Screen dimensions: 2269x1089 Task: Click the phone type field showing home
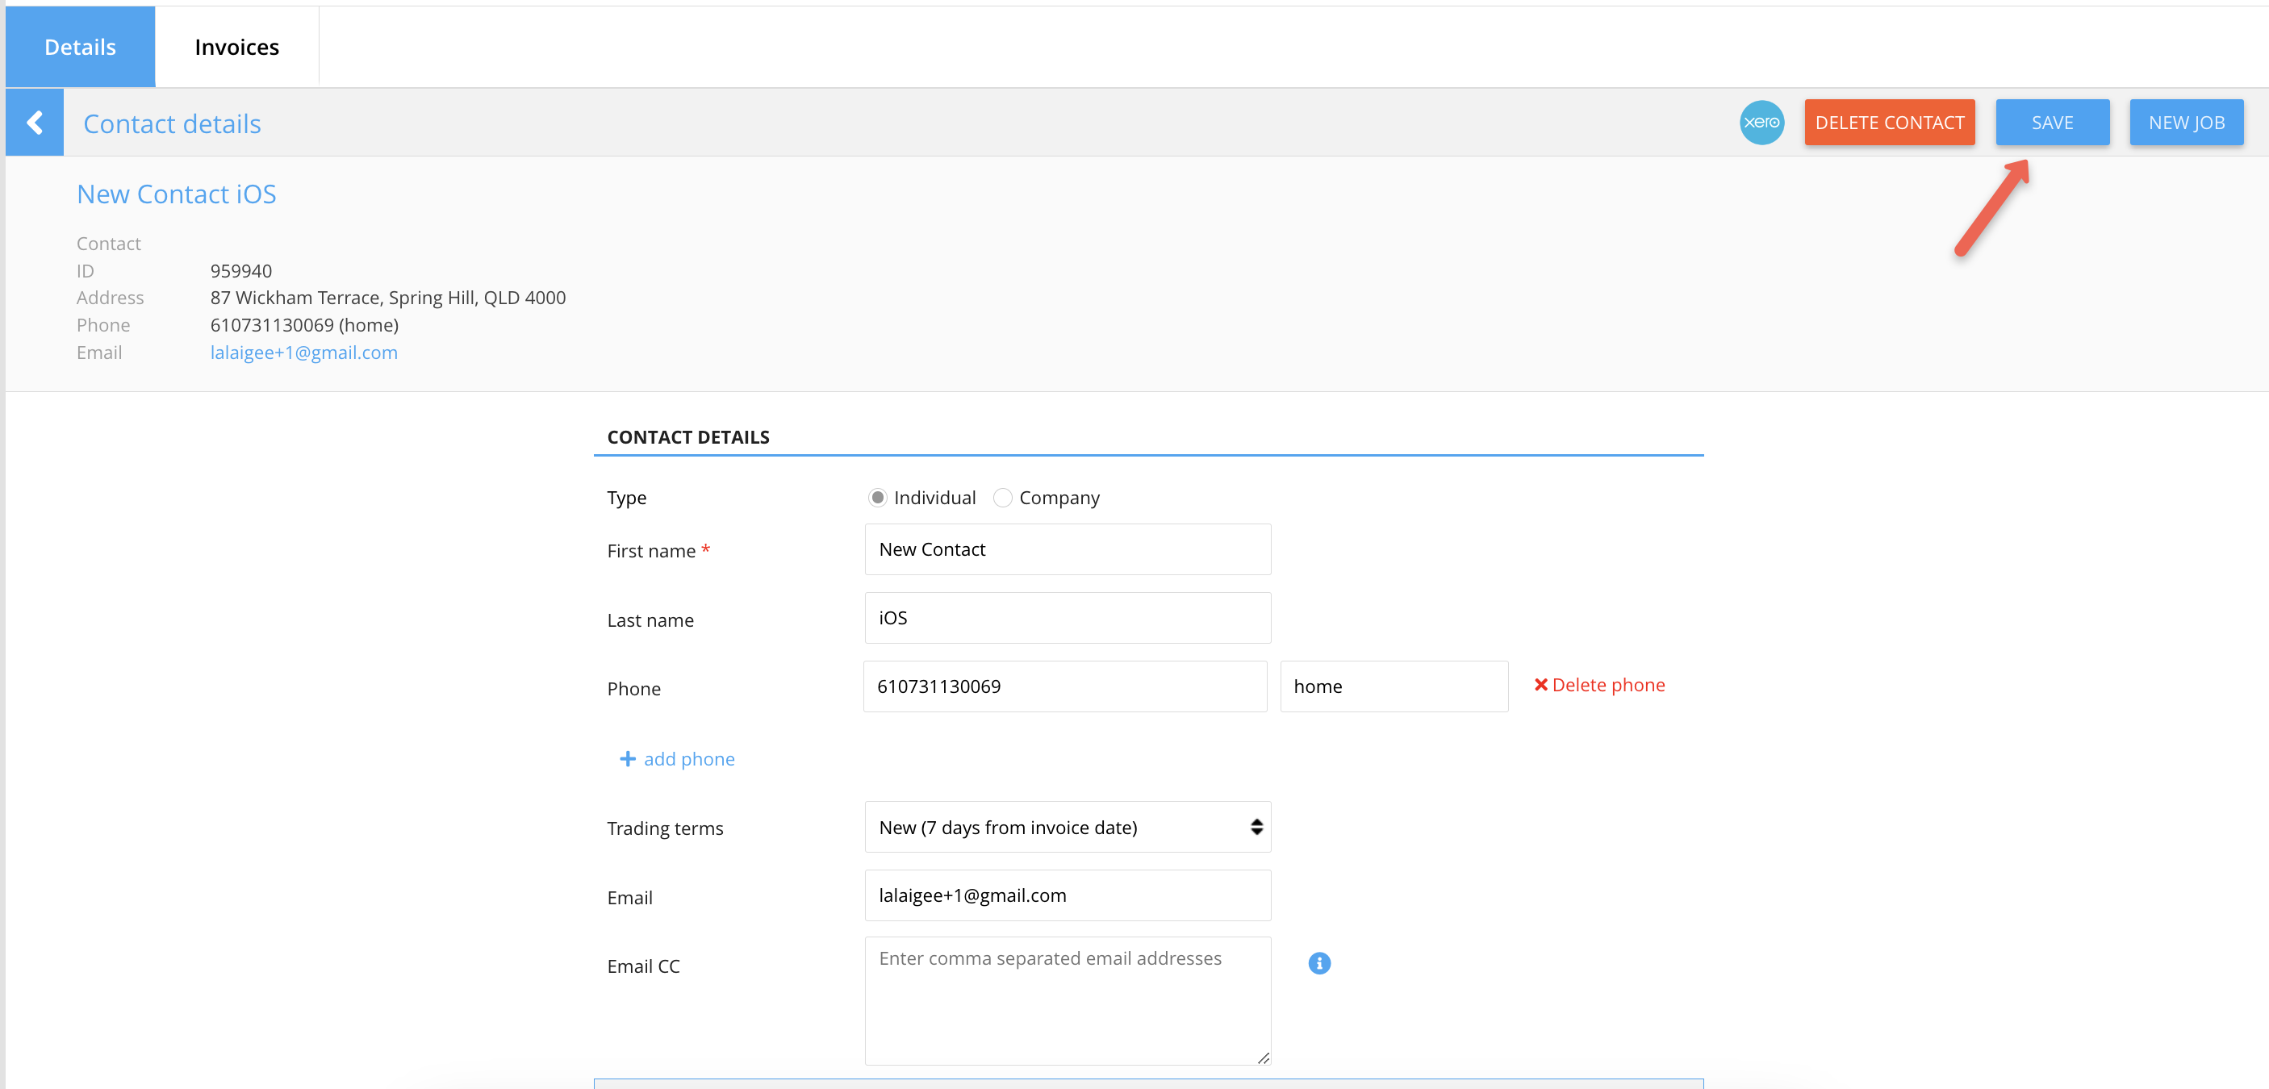tap(1393, 686)
